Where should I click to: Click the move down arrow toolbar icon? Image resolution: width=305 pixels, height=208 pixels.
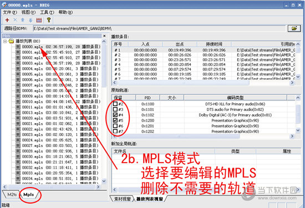point(30,20)
